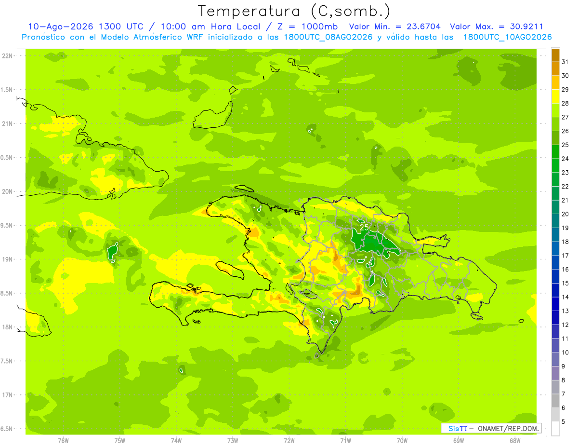Select the gray swatch between 6 and 7
578x447 pixels.
point(555,401)
